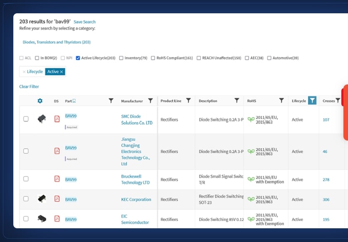Open datasheet PDF for KEC Corporation BAV99
The height and width of the screenshot is (242, 348).
[x=57, y=199]
